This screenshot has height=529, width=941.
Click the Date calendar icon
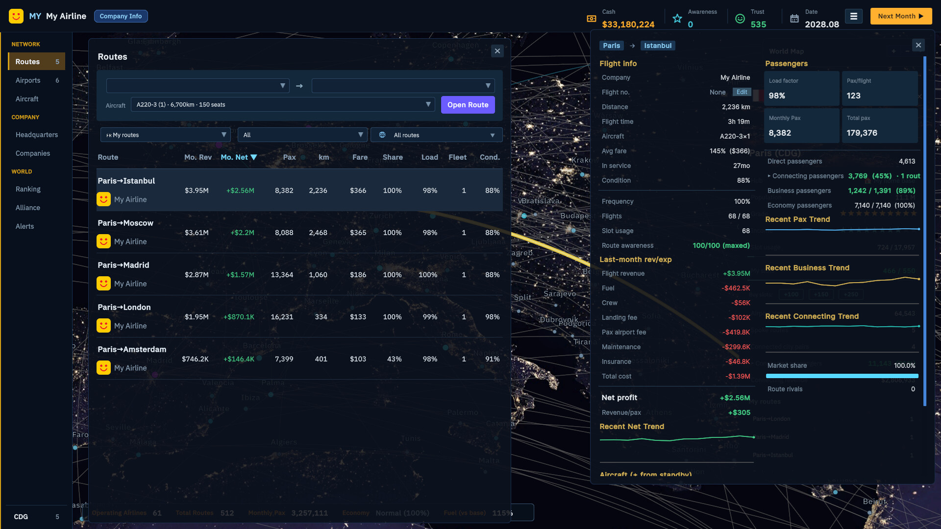coord(794,19)
